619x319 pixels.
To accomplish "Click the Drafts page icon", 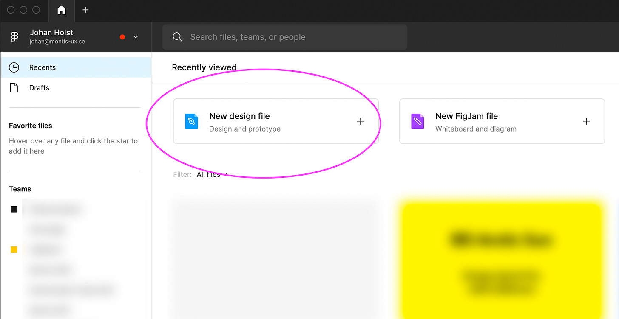I will coord(14,88).
